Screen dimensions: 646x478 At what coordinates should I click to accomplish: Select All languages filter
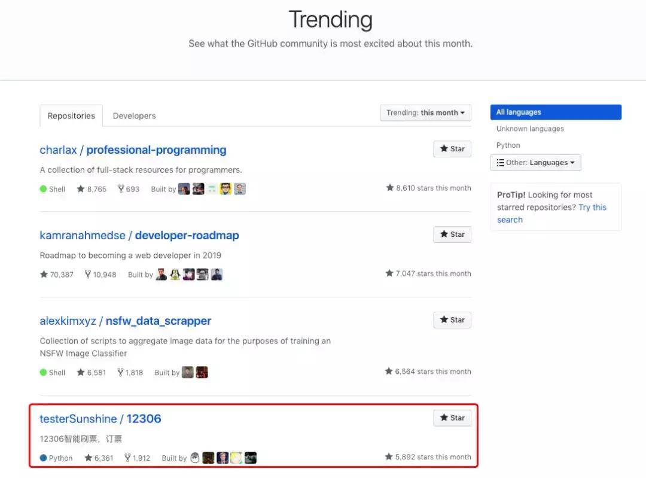(556, 112)
